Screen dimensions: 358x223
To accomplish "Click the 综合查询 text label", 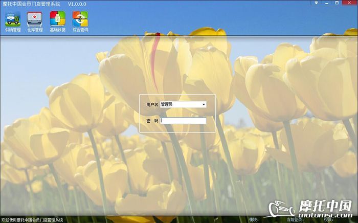I will pyautogui.click(x=80, y=30).
